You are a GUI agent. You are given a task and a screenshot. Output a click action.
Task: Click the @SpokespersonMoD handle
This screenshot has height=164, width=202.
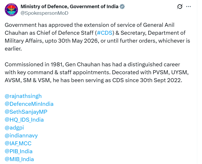(x=44, y=13)
